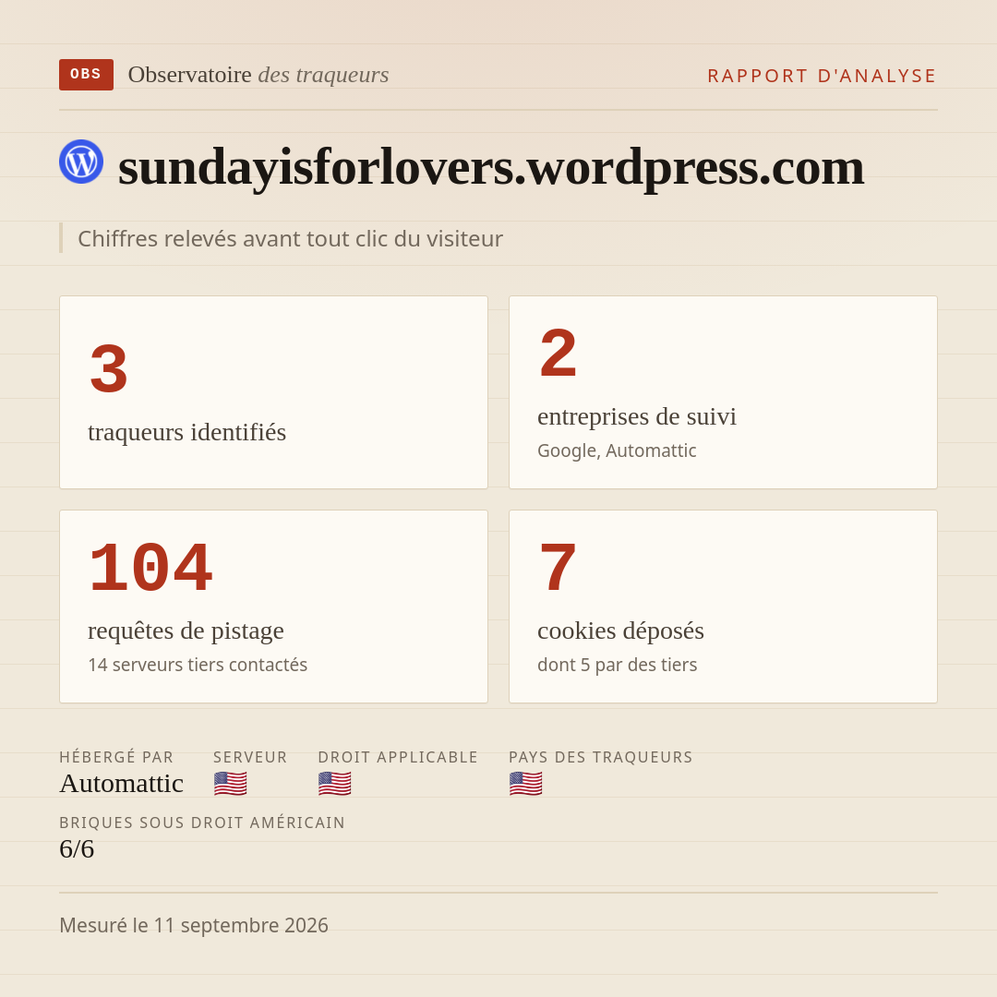Click the 'cookies déposés' label
The image size is (997, 997).
[620, 631]
